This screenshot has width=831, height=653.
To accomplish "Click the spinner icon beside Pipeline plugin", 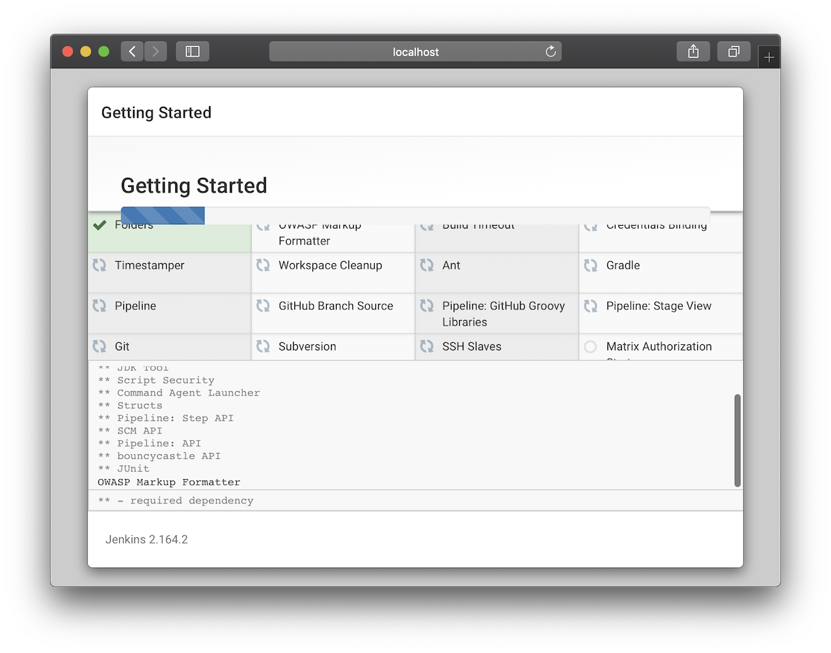I will point(99,306).
